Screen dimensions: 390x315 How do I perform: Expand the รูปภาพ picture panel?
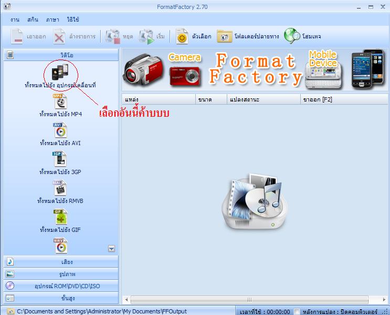coord(61,274)
